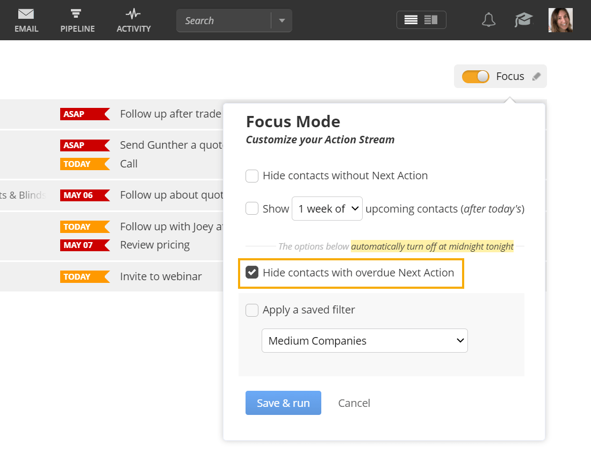Click Save & run button
The image size is (591, 467).
coord(283,403)
